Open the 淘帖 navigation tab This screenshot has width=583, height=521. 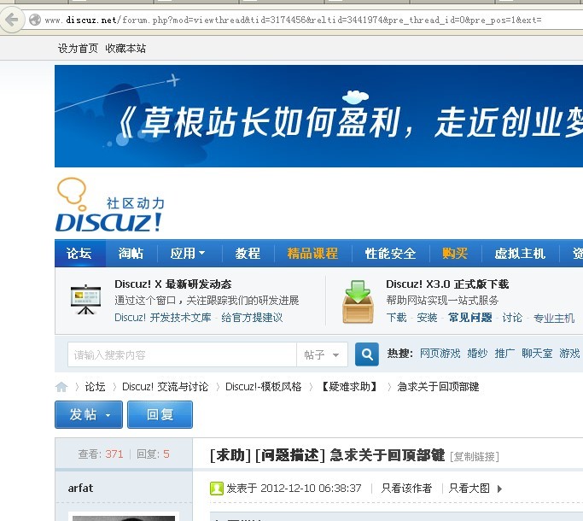click(x=131, y=254)
